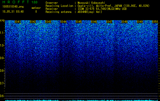The height and width of the screenshot is (101, 160).
Task: Click the 0348 time marker
Action: [124, 22]
